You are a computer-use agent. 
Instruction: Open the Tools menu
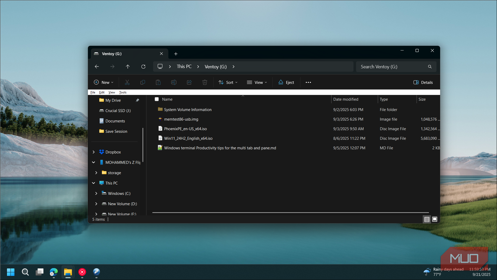point(123,92)
